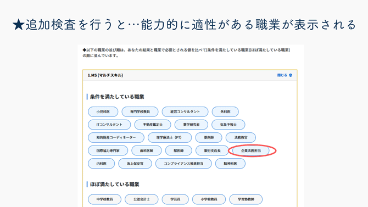Choose the 経営コンサルタント tag
Image resolution: width=368 pixels, height=207 pixels.
pyautogui.click(x=185, y=111)
